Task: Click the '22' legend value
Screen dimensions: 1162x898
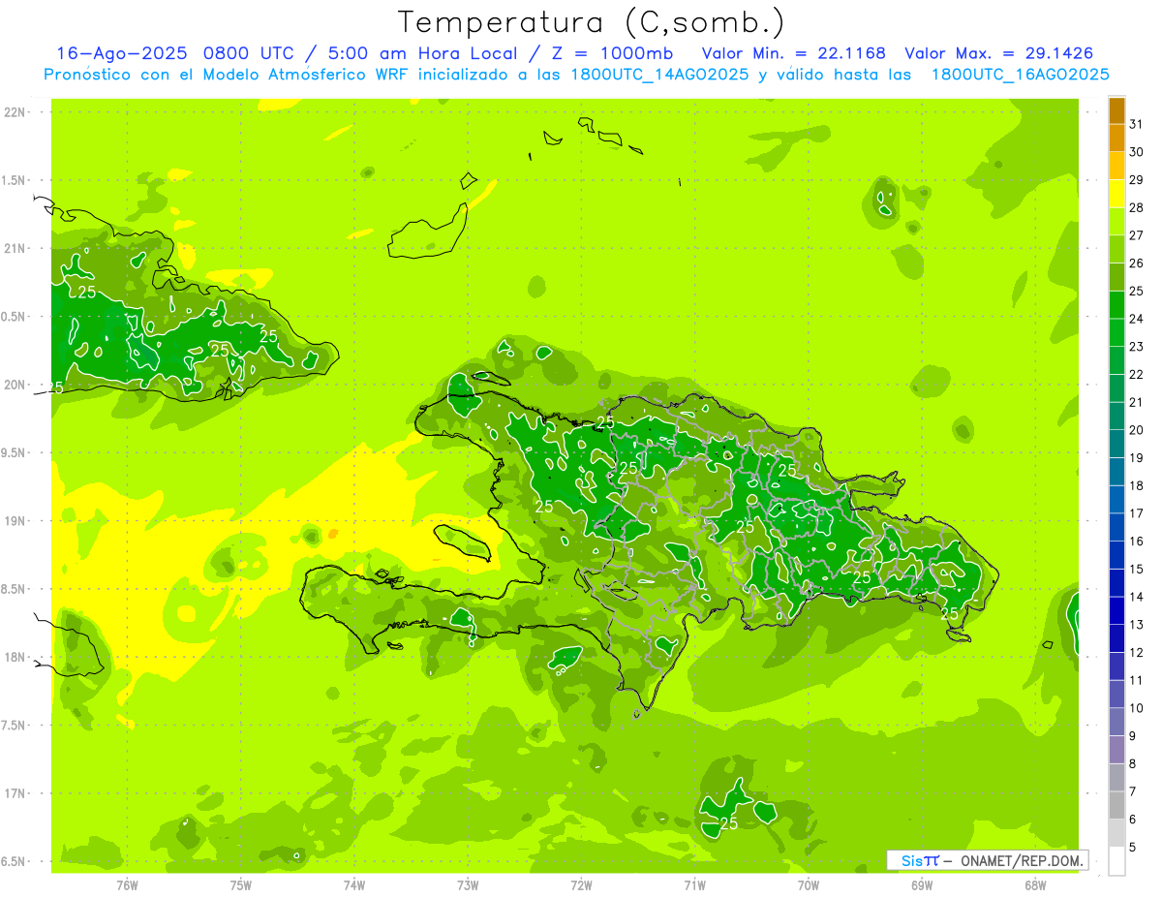Action: click(x=1136, y=375)
